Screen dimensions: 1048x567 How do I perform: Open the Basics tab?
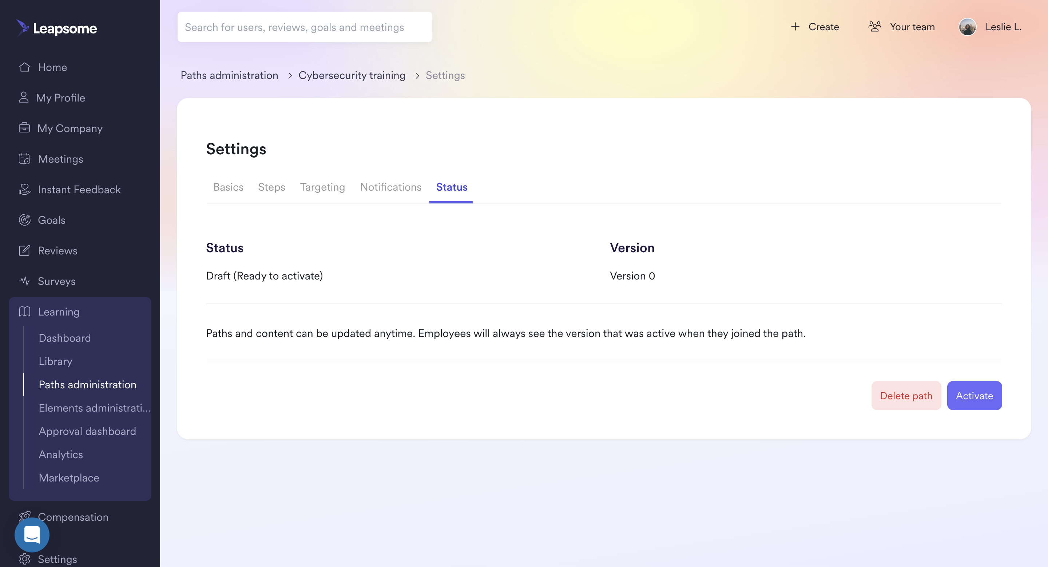pos(228,187)
